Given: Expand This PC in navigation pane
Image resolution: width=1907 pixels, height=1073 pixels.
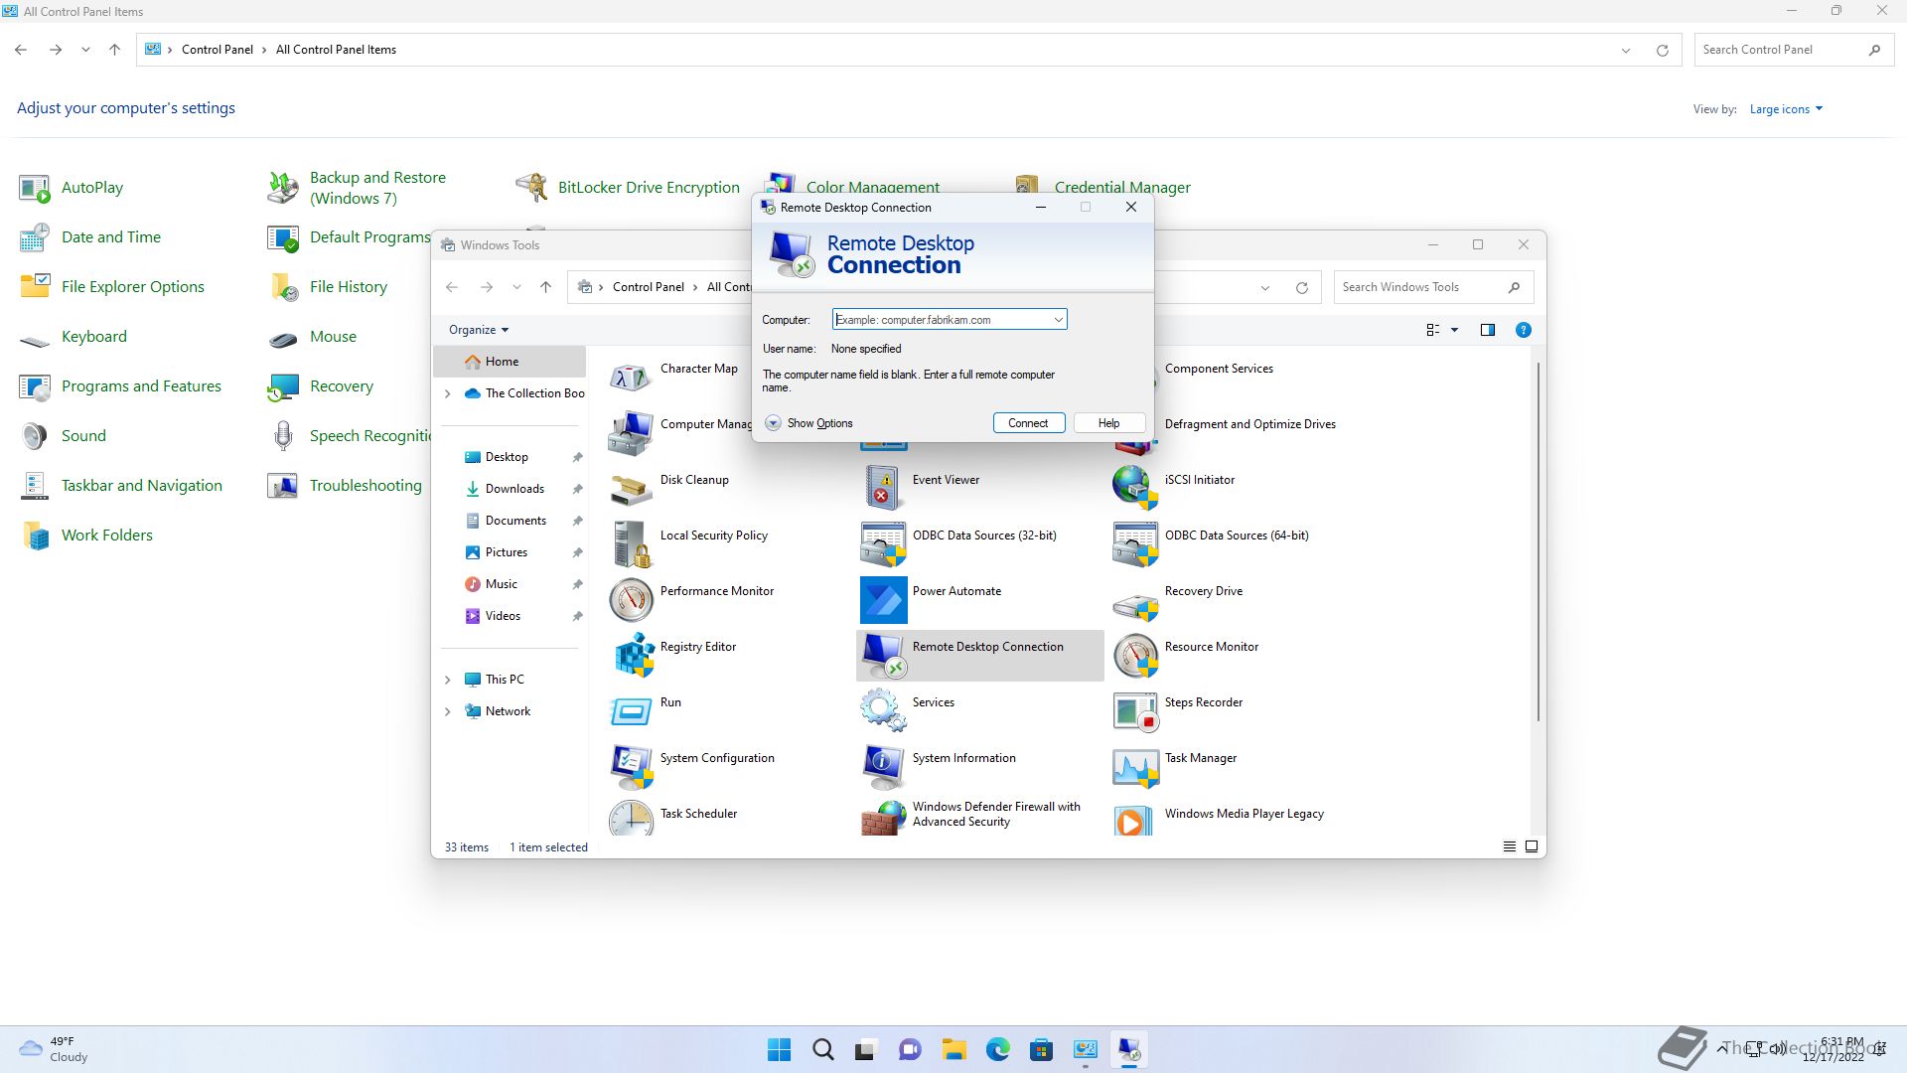Looking at the screenshot, I should [x=447, y=680].
